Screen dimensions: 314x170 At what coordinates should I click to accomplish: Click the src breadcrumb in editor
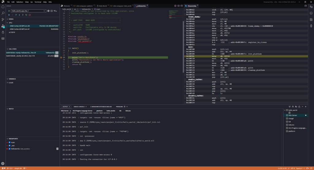75,9
